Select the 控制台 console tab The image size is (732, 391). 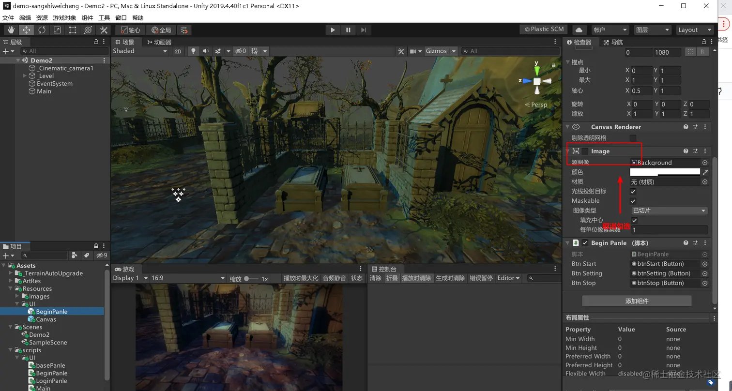pyautogui.click(x=384, y=269)
